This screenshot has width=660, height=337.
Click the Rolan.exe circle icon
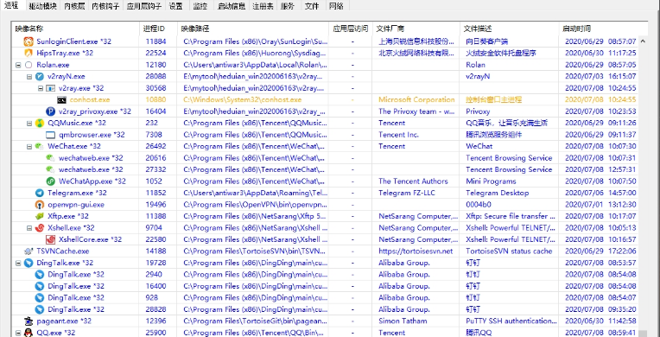[29, 65]
